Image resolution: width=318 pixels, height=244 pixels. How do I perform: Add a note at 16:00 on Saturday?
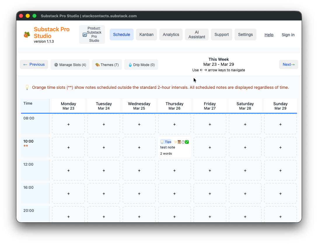[x=245, y=194]
